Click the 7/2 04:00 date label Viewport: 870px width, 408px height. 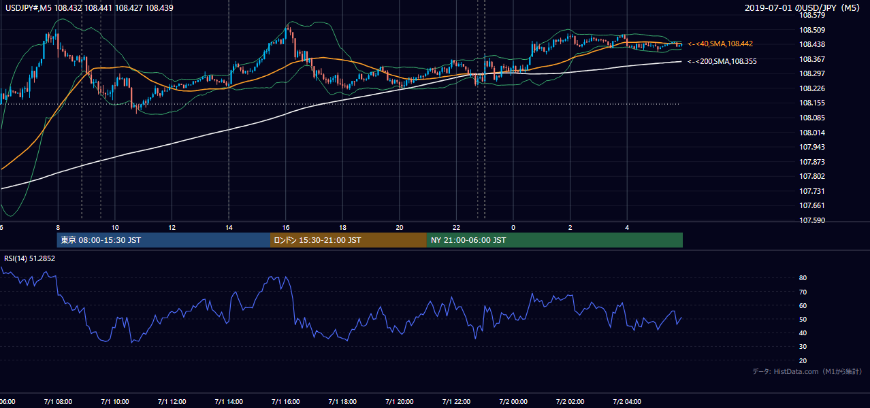(x=627, y=402)
